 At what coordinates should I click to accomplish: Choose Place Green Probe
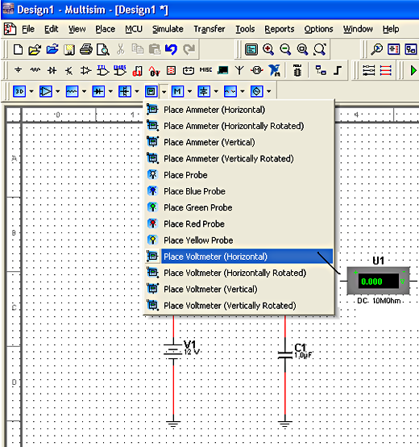point(239,207)
